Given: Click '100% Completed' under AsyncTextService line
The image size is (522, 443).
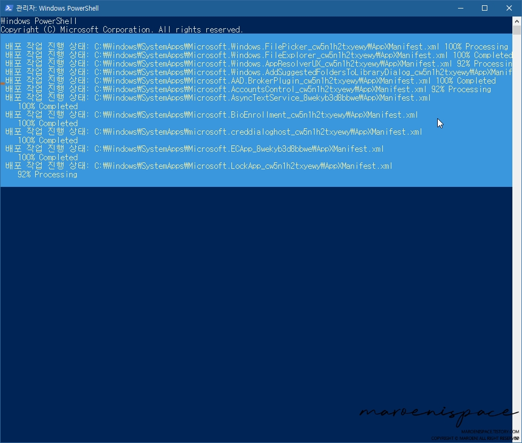Looking at the screenshot, I should click(x=47, y=106).
